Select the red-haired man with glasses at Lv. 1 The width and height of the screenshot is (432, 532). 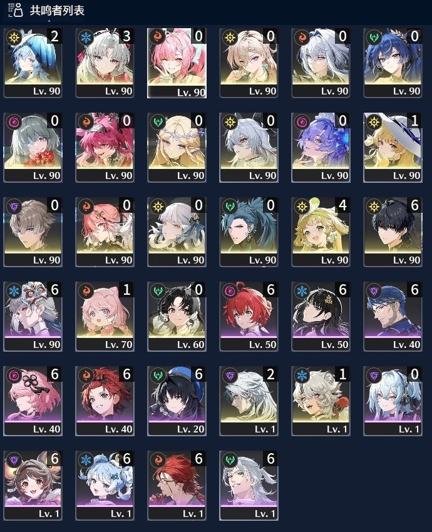pyautogui.click(x=177, y=486)
